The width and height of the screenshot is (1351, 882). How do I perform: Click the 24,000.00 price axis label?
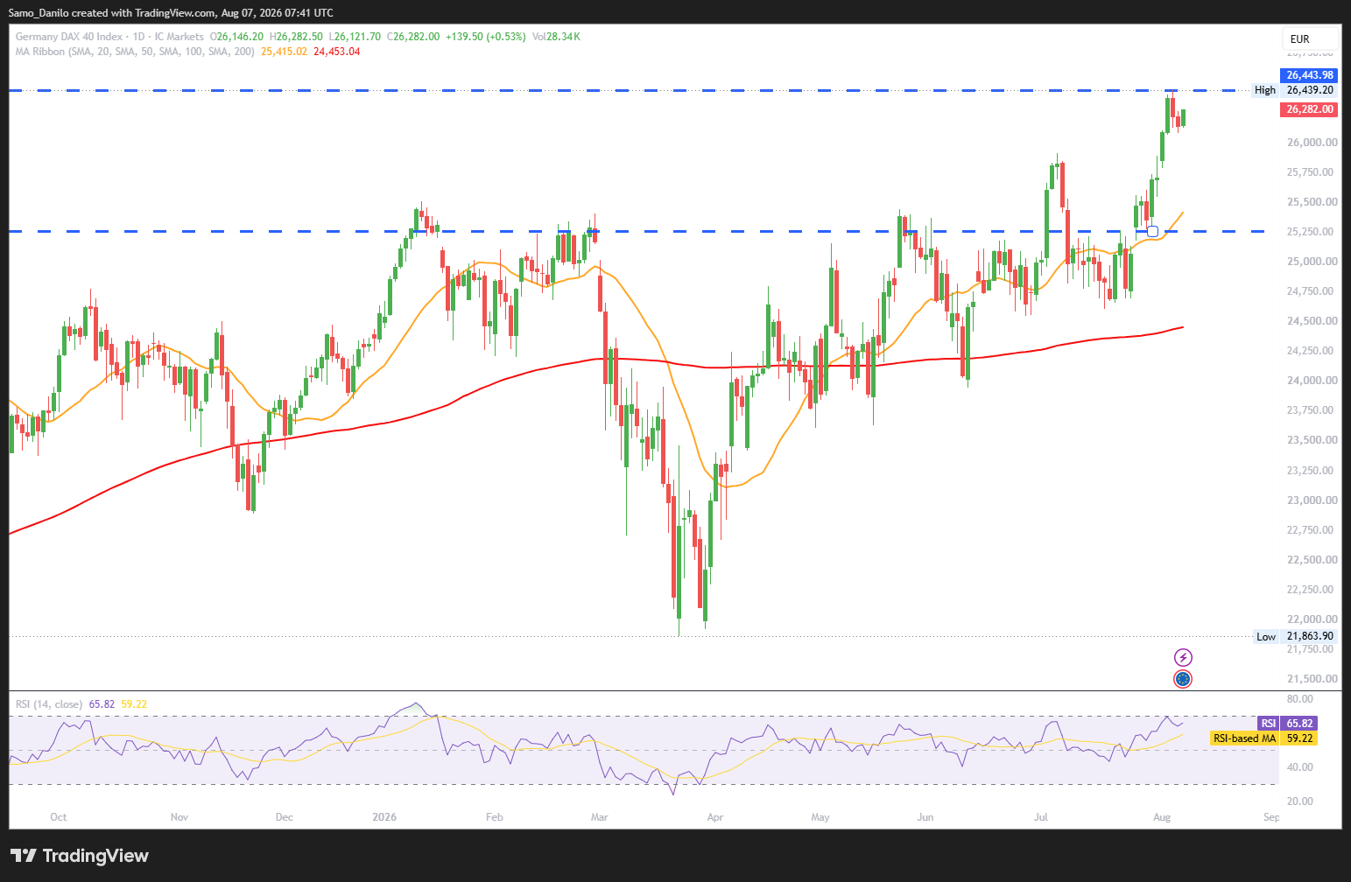pyautogui.click(x=1312, y=380)
